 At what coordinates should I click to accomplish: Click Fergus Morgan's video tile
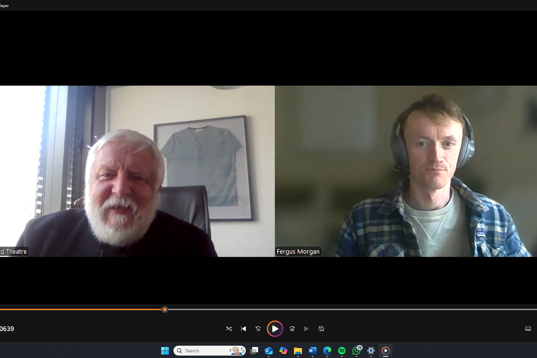406,171
